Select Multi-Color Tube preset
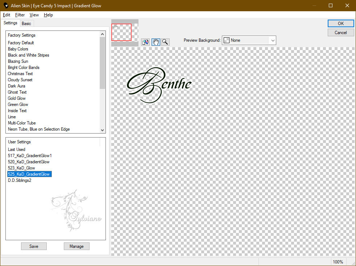This screenshot has width=356, height=266. 22,123
